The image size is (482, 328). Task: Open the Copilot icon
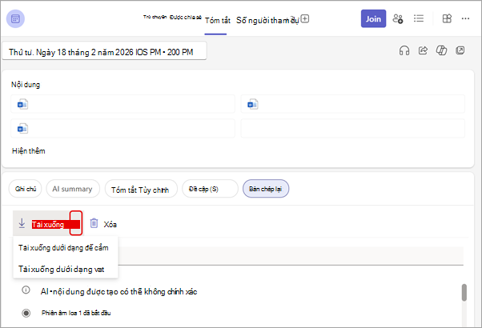click(x=441, y=50)
